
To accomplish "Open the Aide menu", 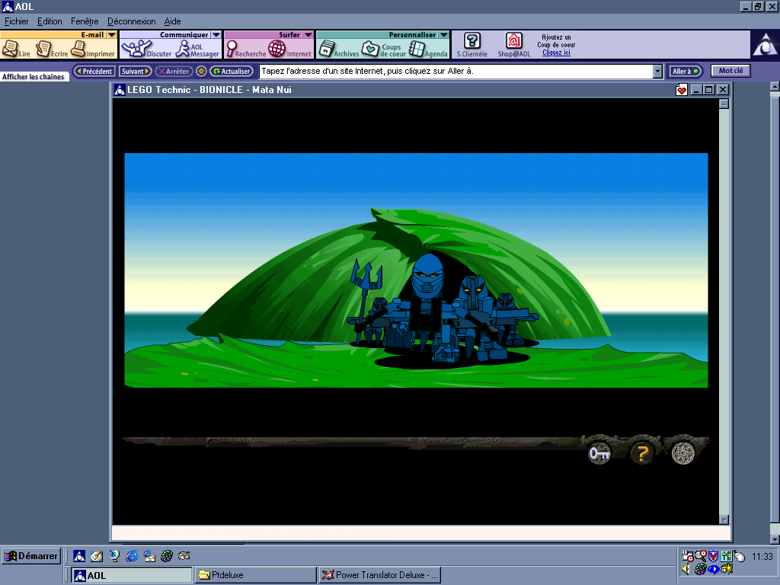I will coord(173,21).
